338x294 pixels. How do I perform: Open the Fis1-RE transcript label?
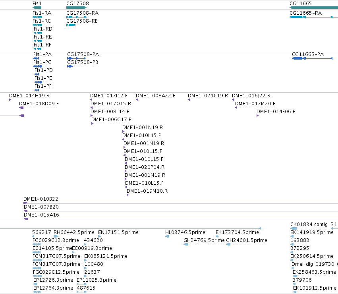42,37
